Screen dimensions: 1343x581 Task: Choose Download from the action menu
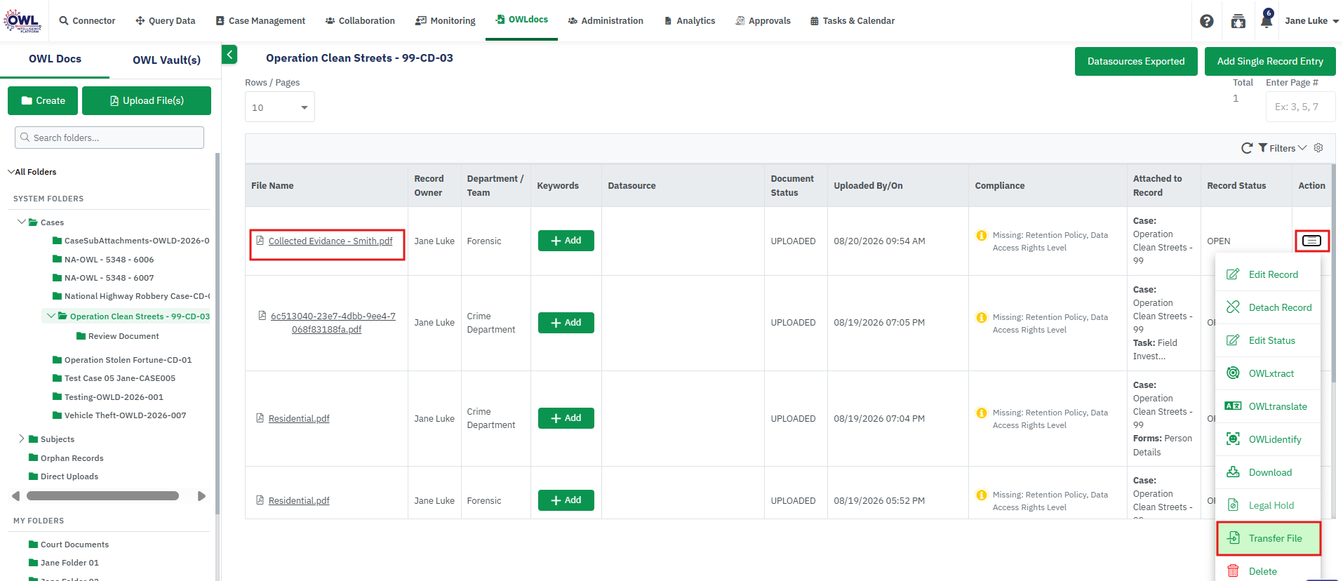point(1268,472)
